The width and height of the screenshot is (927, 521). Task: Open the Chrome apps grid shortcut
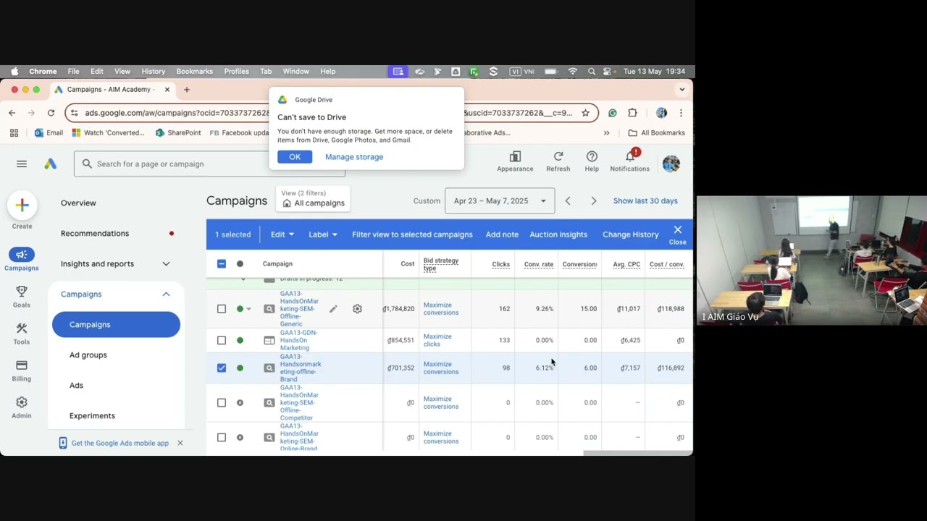tap(14, 133)
